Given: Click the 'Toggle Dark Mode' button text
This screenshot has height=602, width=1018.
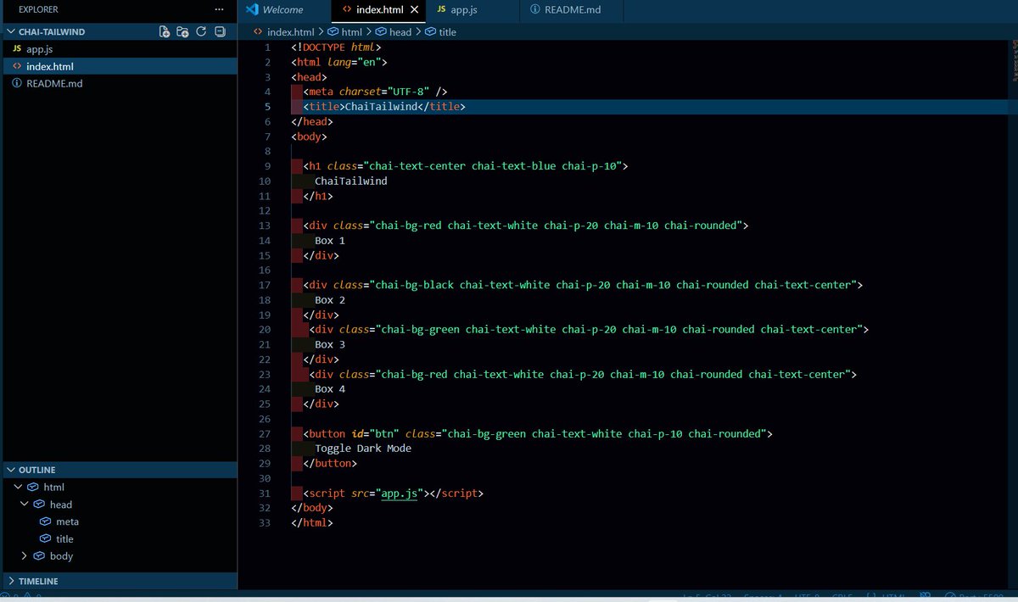Looking at the screenshot, I should [363, 448].
